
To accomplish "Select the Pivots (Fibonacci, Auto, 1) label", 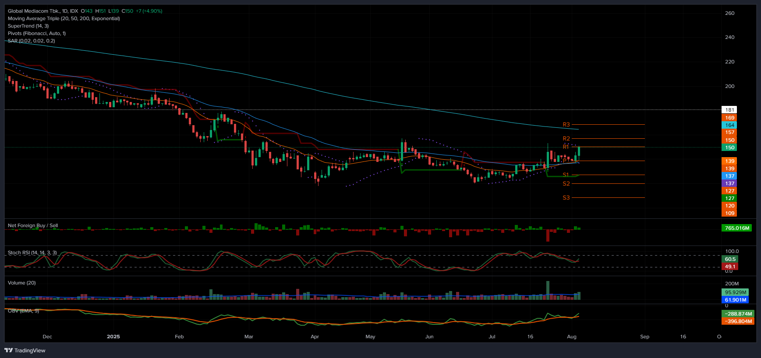I will [37, 33].
